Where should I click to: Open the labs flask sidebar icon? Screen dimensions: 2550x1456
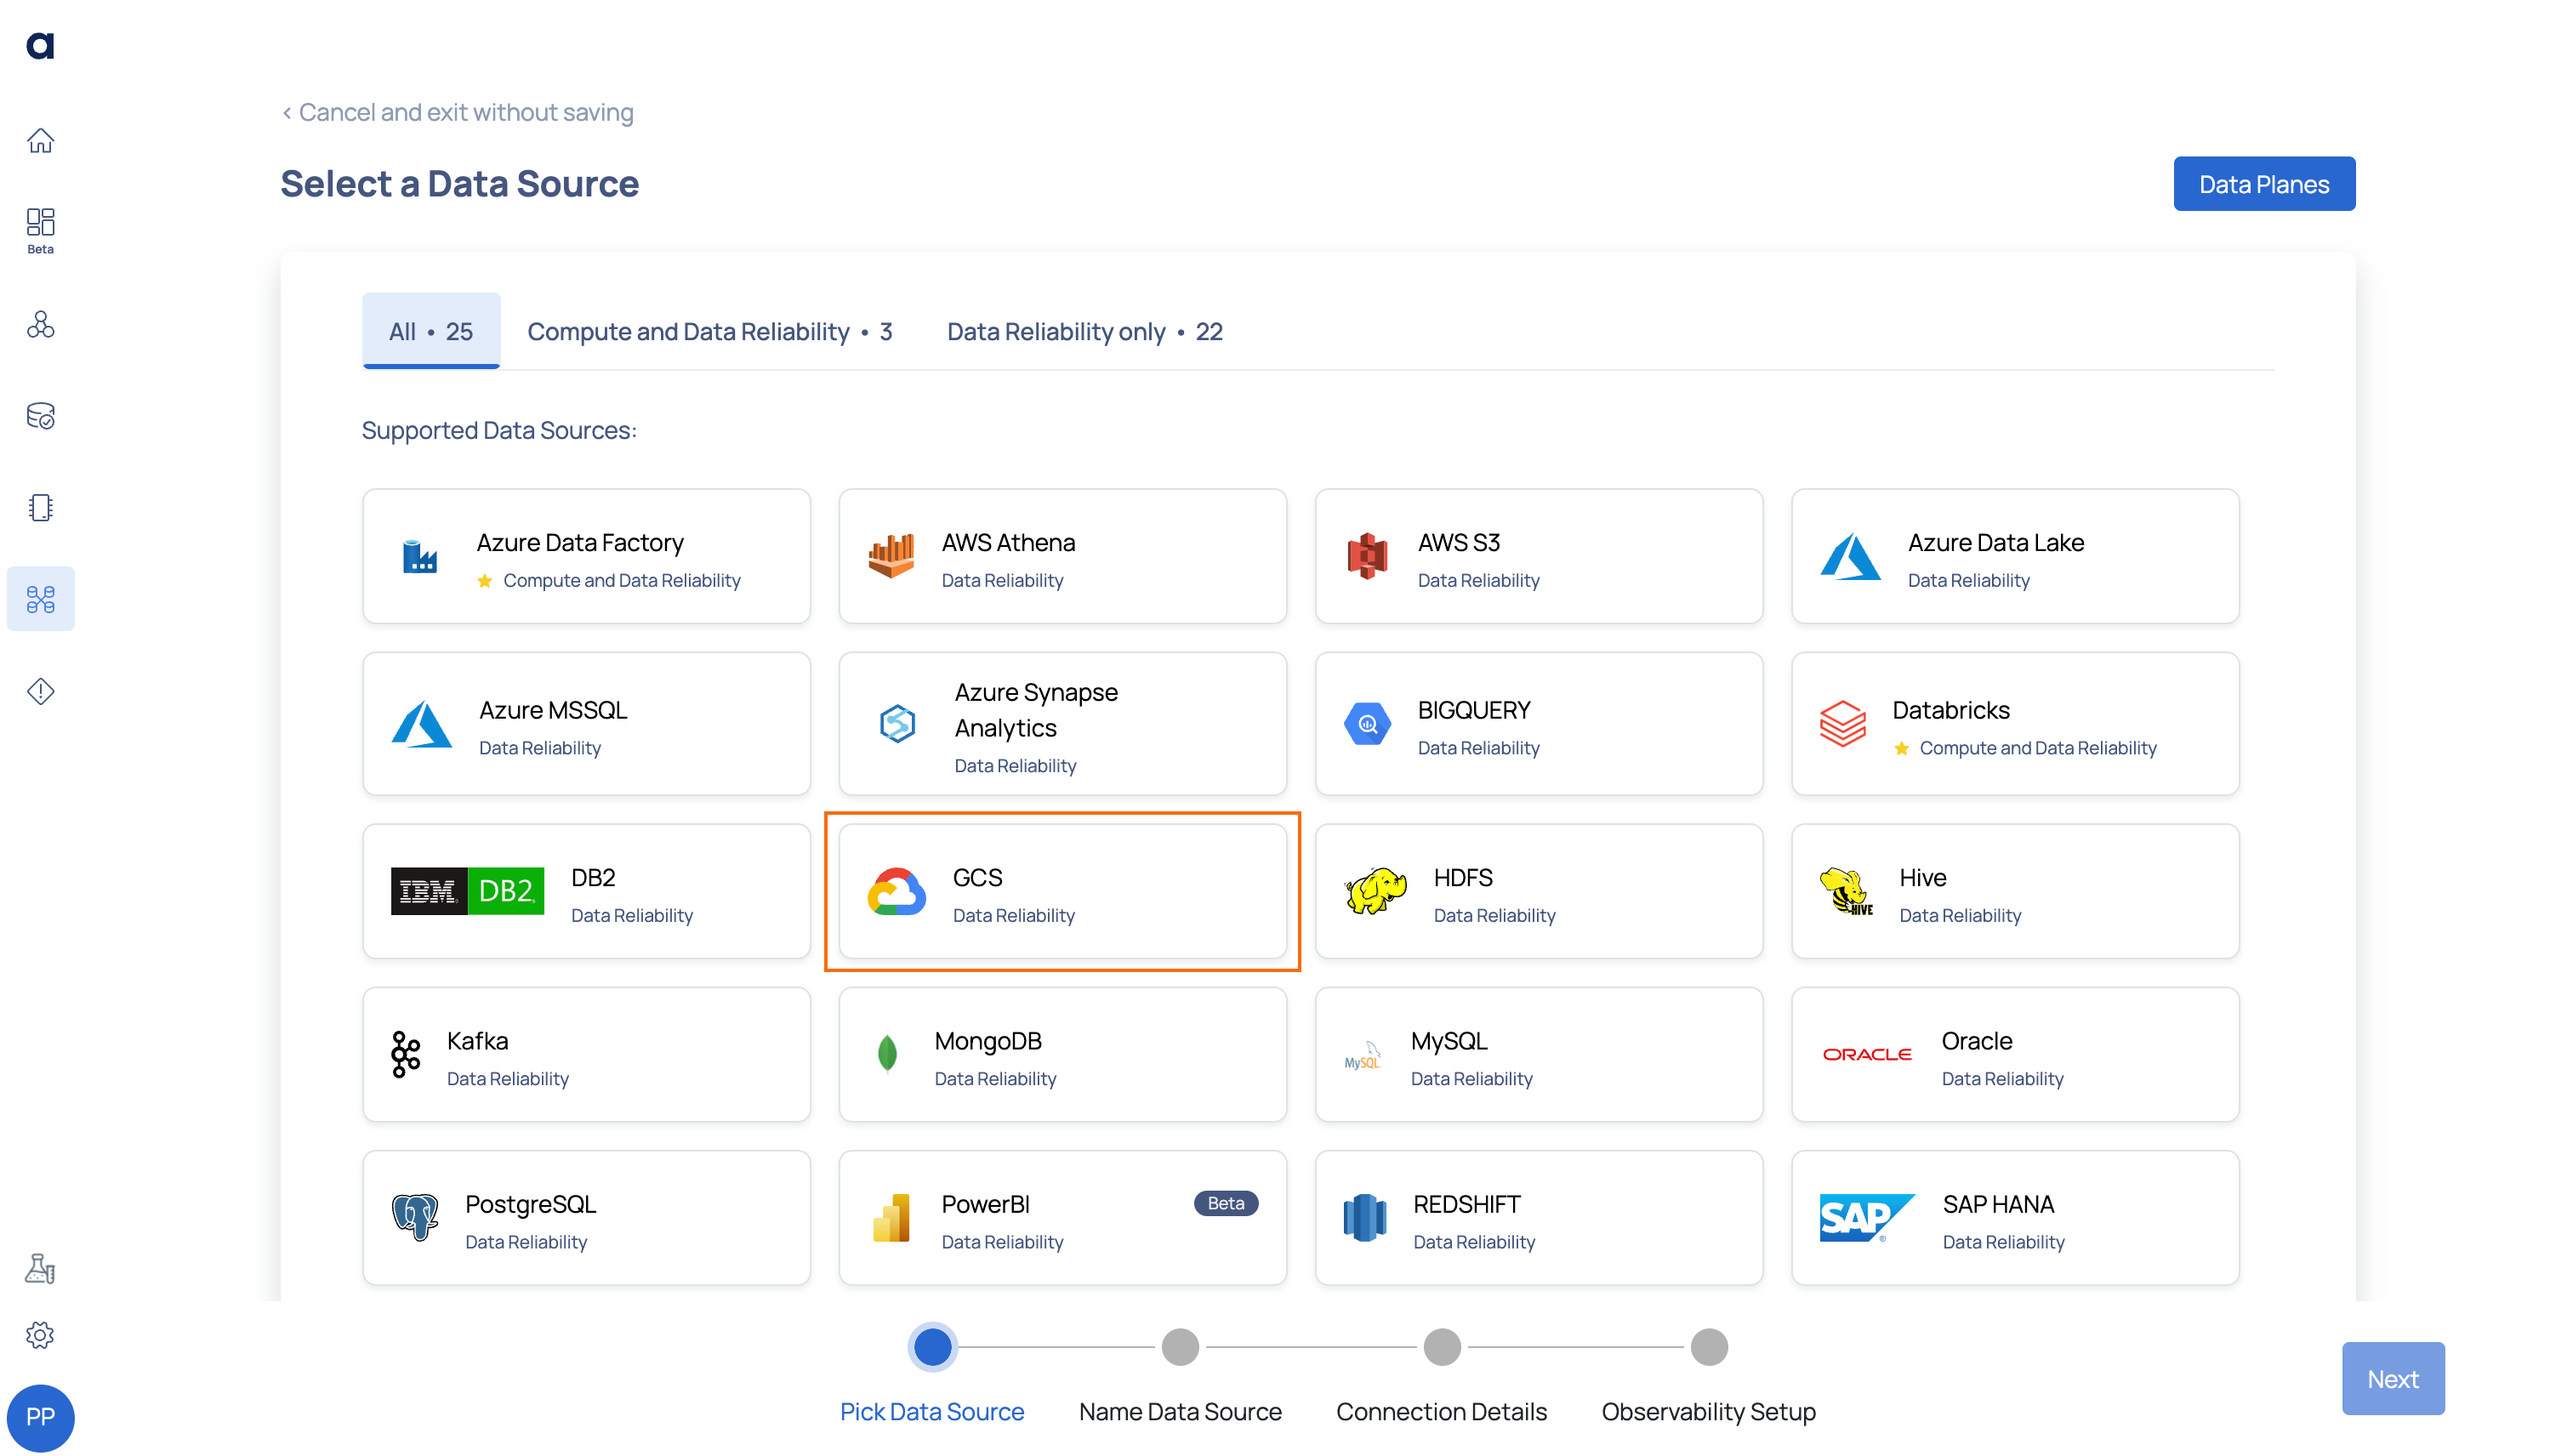[40, 1268]
